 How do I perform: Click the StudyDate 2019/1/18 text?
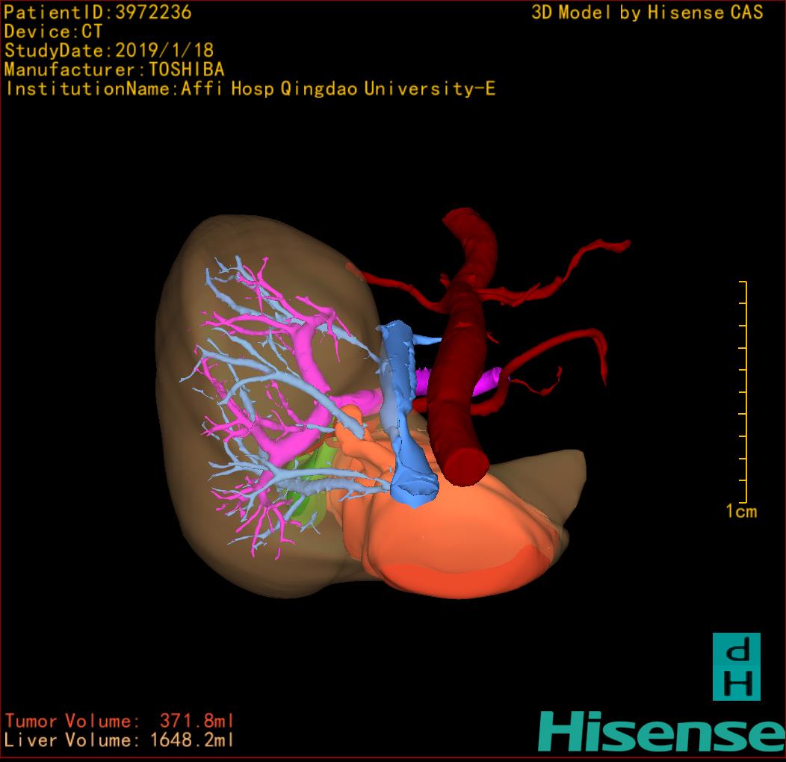point(109,51)
